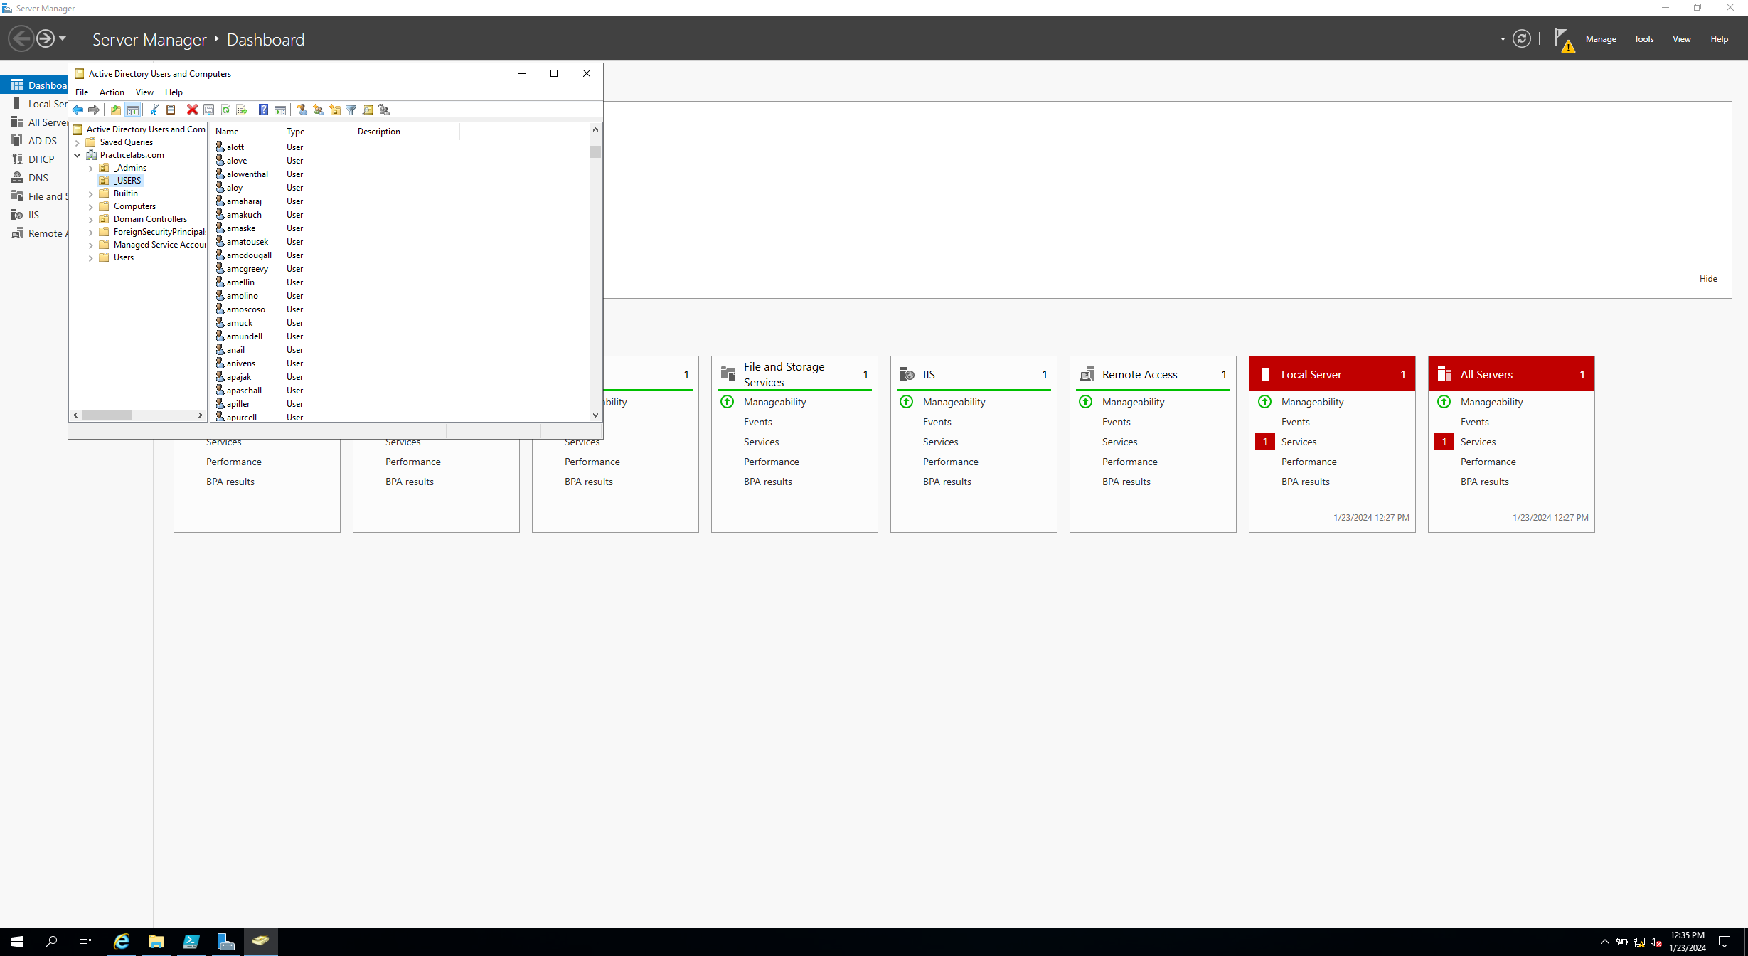Open the All Servers tile header
Screen dimensions: 1748x956
[x=1510, y=374]
